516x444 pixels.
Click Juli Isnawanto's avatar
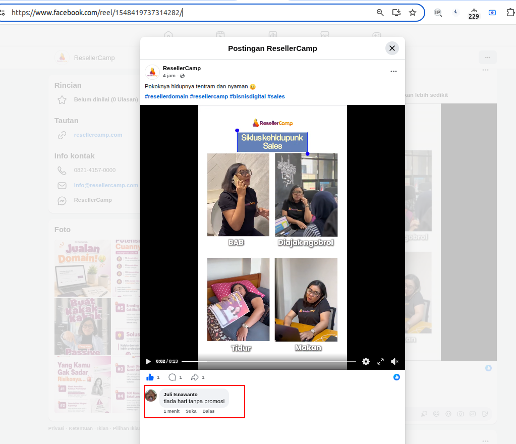coord(151,396)
